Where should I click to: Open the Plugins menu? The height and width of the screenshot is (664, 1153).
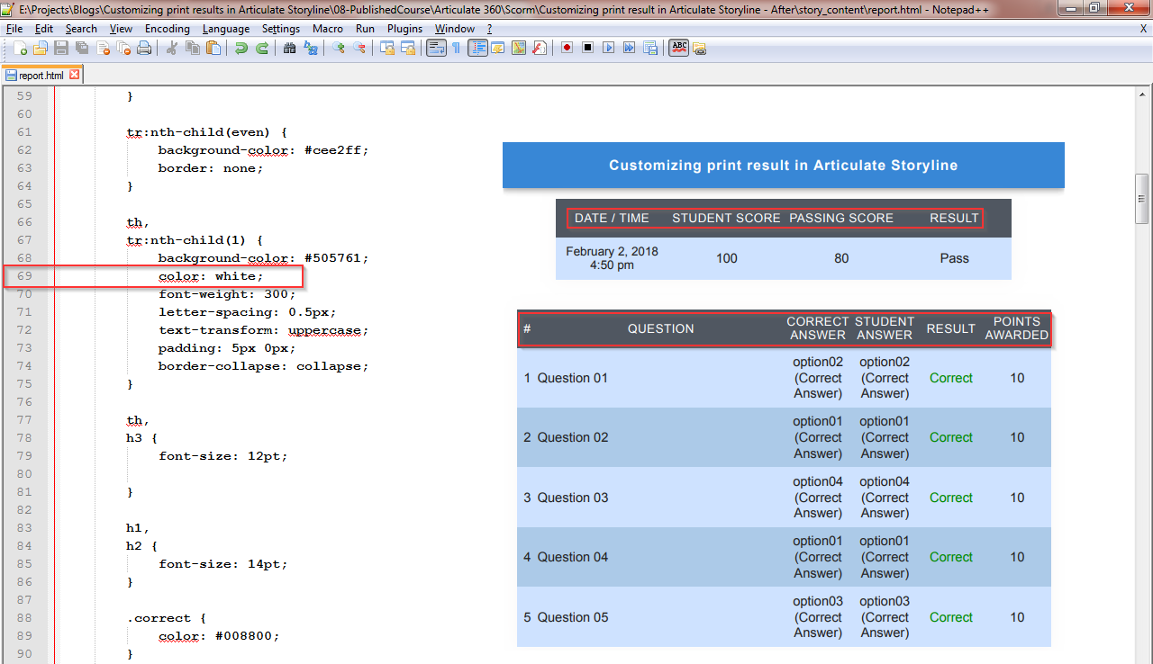coord(404,29)
